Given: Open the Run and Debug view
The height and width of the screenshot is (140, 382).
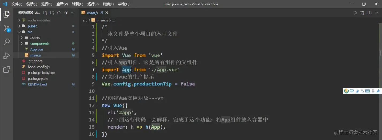Looking at the screenshot, I should (7, 56).
